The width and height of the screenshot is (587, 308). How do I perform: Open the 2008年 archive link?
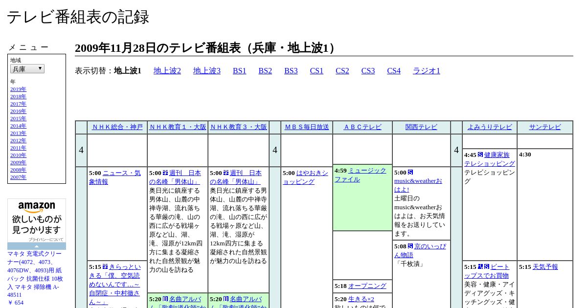pos(18,170)
